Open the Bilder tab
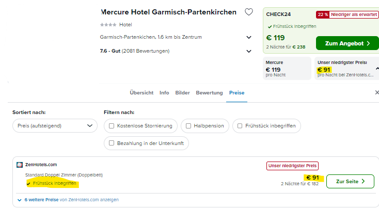The image size is (379, 209). 182,93
